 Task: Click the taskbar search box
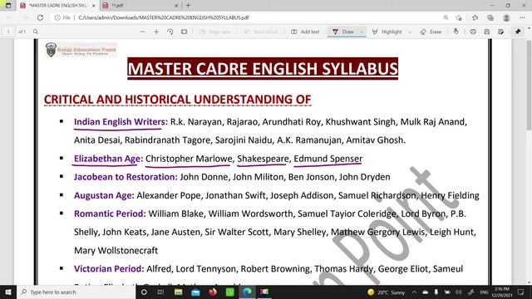[76, 292]
